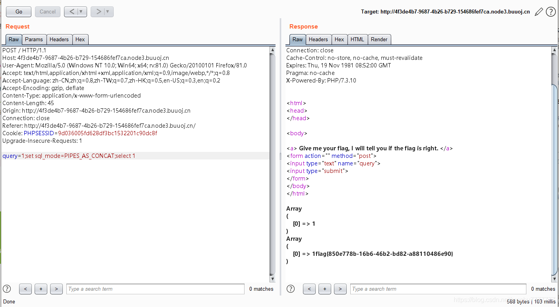Click response search plus options button

(325, 289)
